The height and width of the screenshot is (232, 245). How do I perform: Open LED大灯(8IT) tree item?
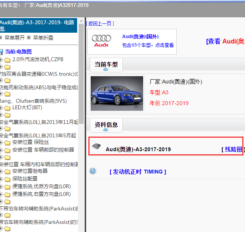[27, 107]
